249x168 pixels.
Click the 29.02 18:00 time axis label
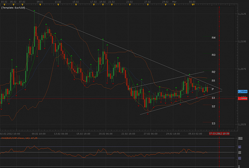pyautogui.click(x=173, y=134)
